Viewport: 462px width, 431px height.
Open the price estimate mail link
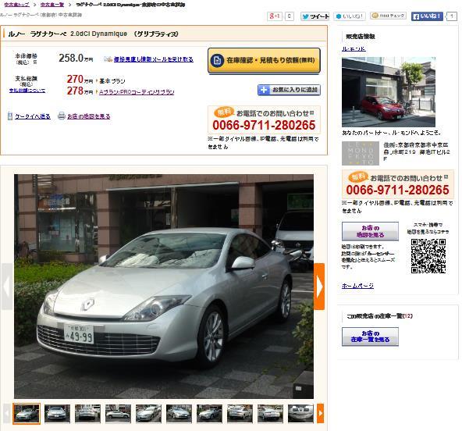[x=153, y=59]
